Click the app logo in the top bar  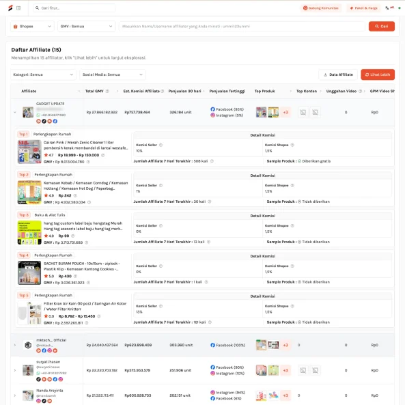pos(10,8)
